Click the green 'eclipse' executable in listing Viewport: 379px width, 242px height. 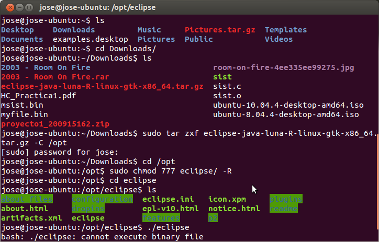(x=88, y=218)
